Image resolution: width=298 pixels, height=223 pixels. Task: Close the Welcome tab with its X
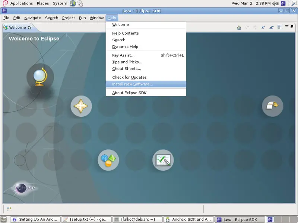click(30, 27)
